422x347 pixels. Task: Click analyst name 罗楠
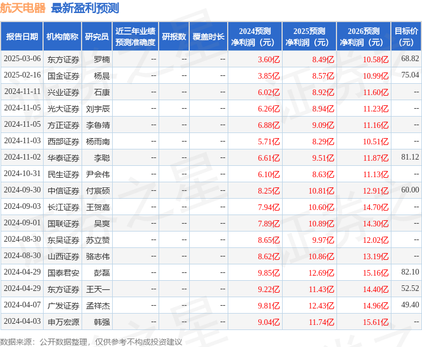tap(102, 59)
